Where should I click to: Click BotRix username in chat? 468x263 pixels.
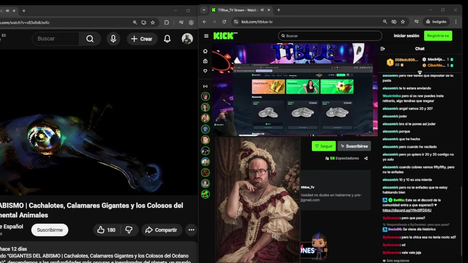pos(399,200)
